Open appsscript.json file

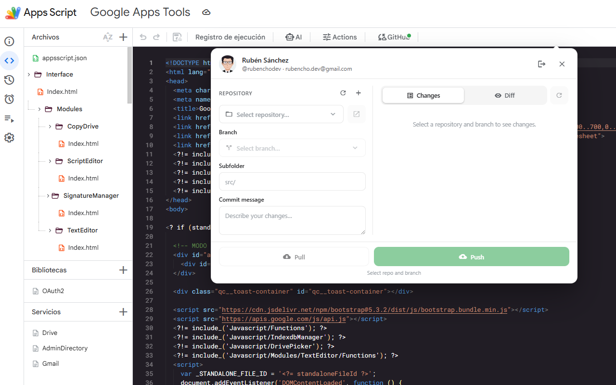tap(64, 58)
